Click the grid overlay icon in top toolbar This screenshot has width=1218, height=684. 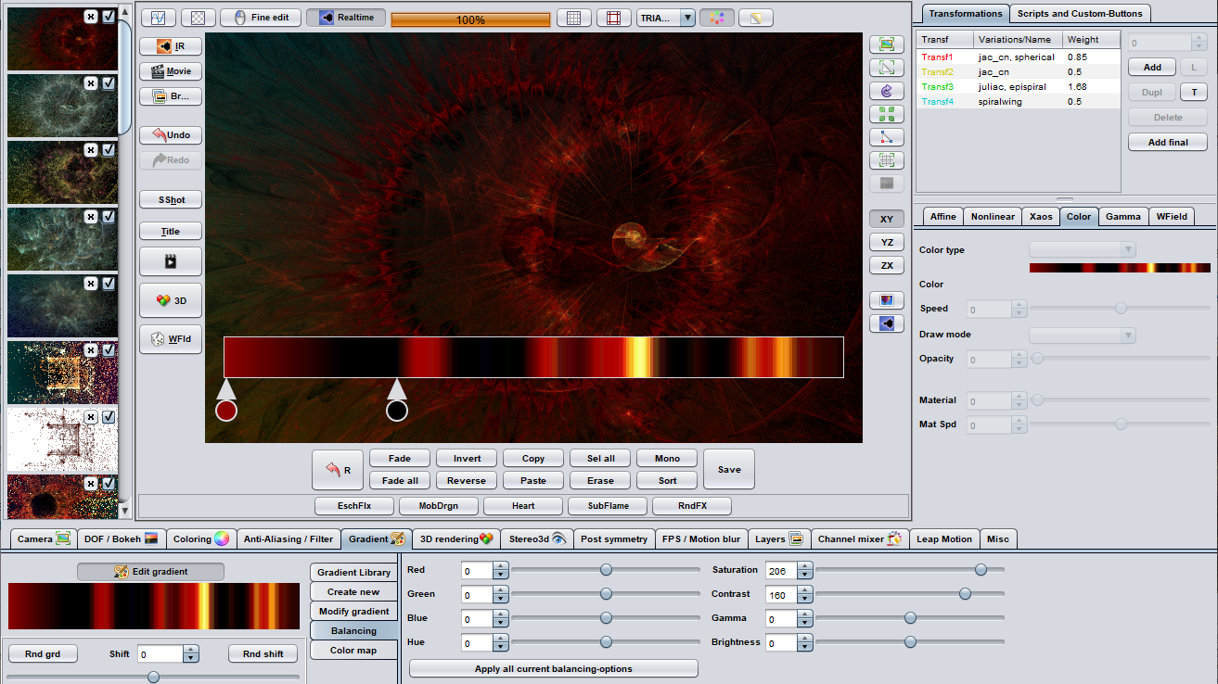pyautogui.click(x=574, y=19)
